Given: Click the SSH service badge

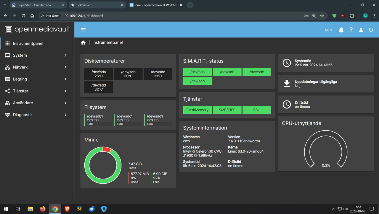Looking at the screenshot, I should pyautogui.click(x=257, y=110).
